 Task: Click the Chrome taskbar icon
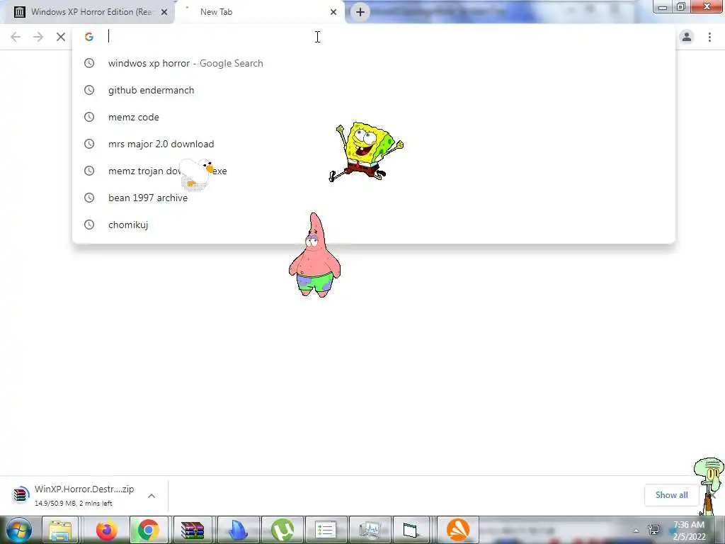pos(149,530)
